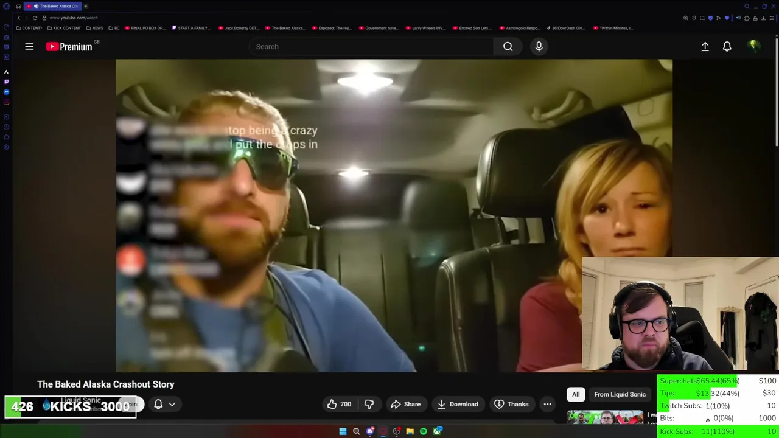Open browser easy setup menu icon
This screenshot has width=779, height=438.
[772, 18]
